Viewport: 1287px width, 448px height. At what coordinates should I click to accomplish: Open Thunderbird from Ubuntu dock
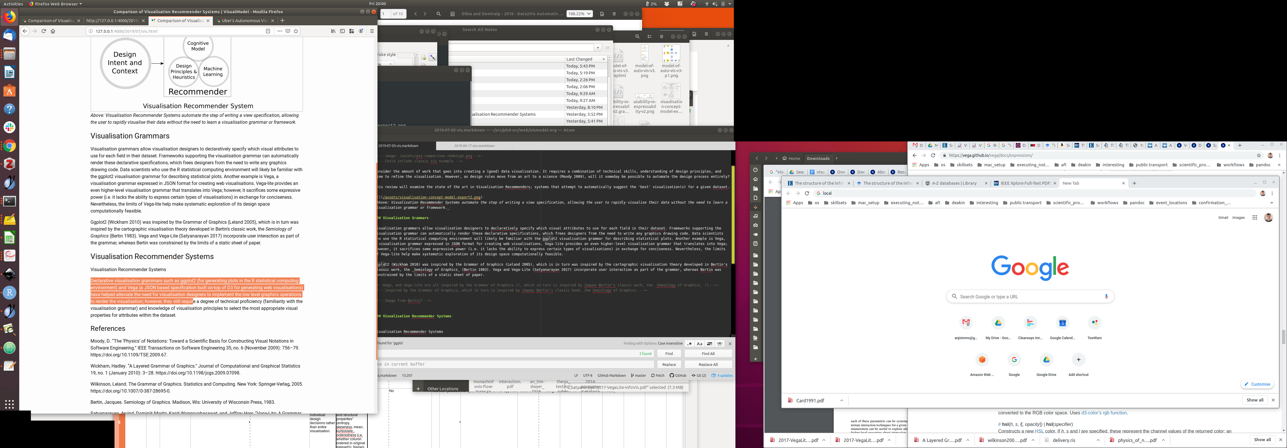coord(9,35)
